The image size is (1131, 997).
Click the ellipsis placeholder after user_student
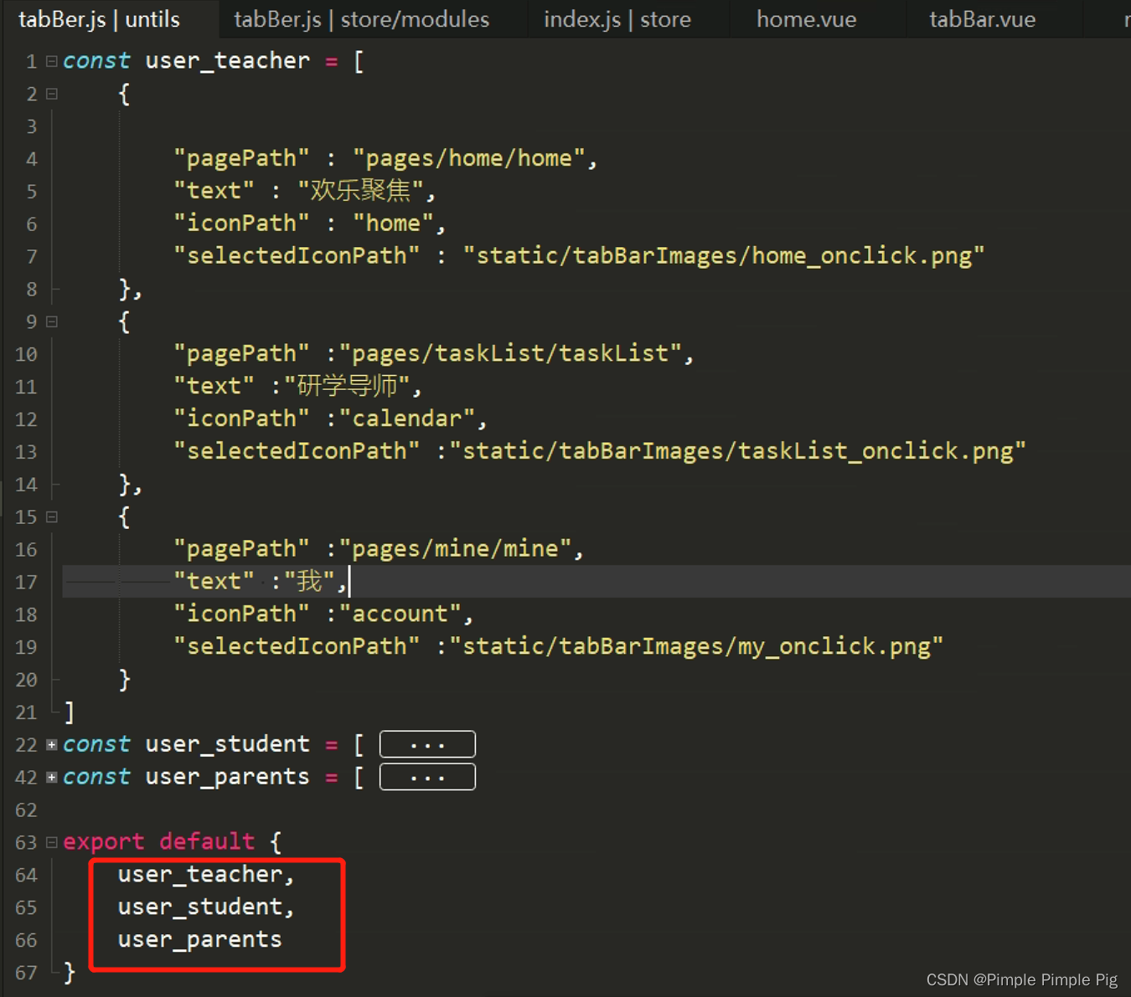click(427, 744)
